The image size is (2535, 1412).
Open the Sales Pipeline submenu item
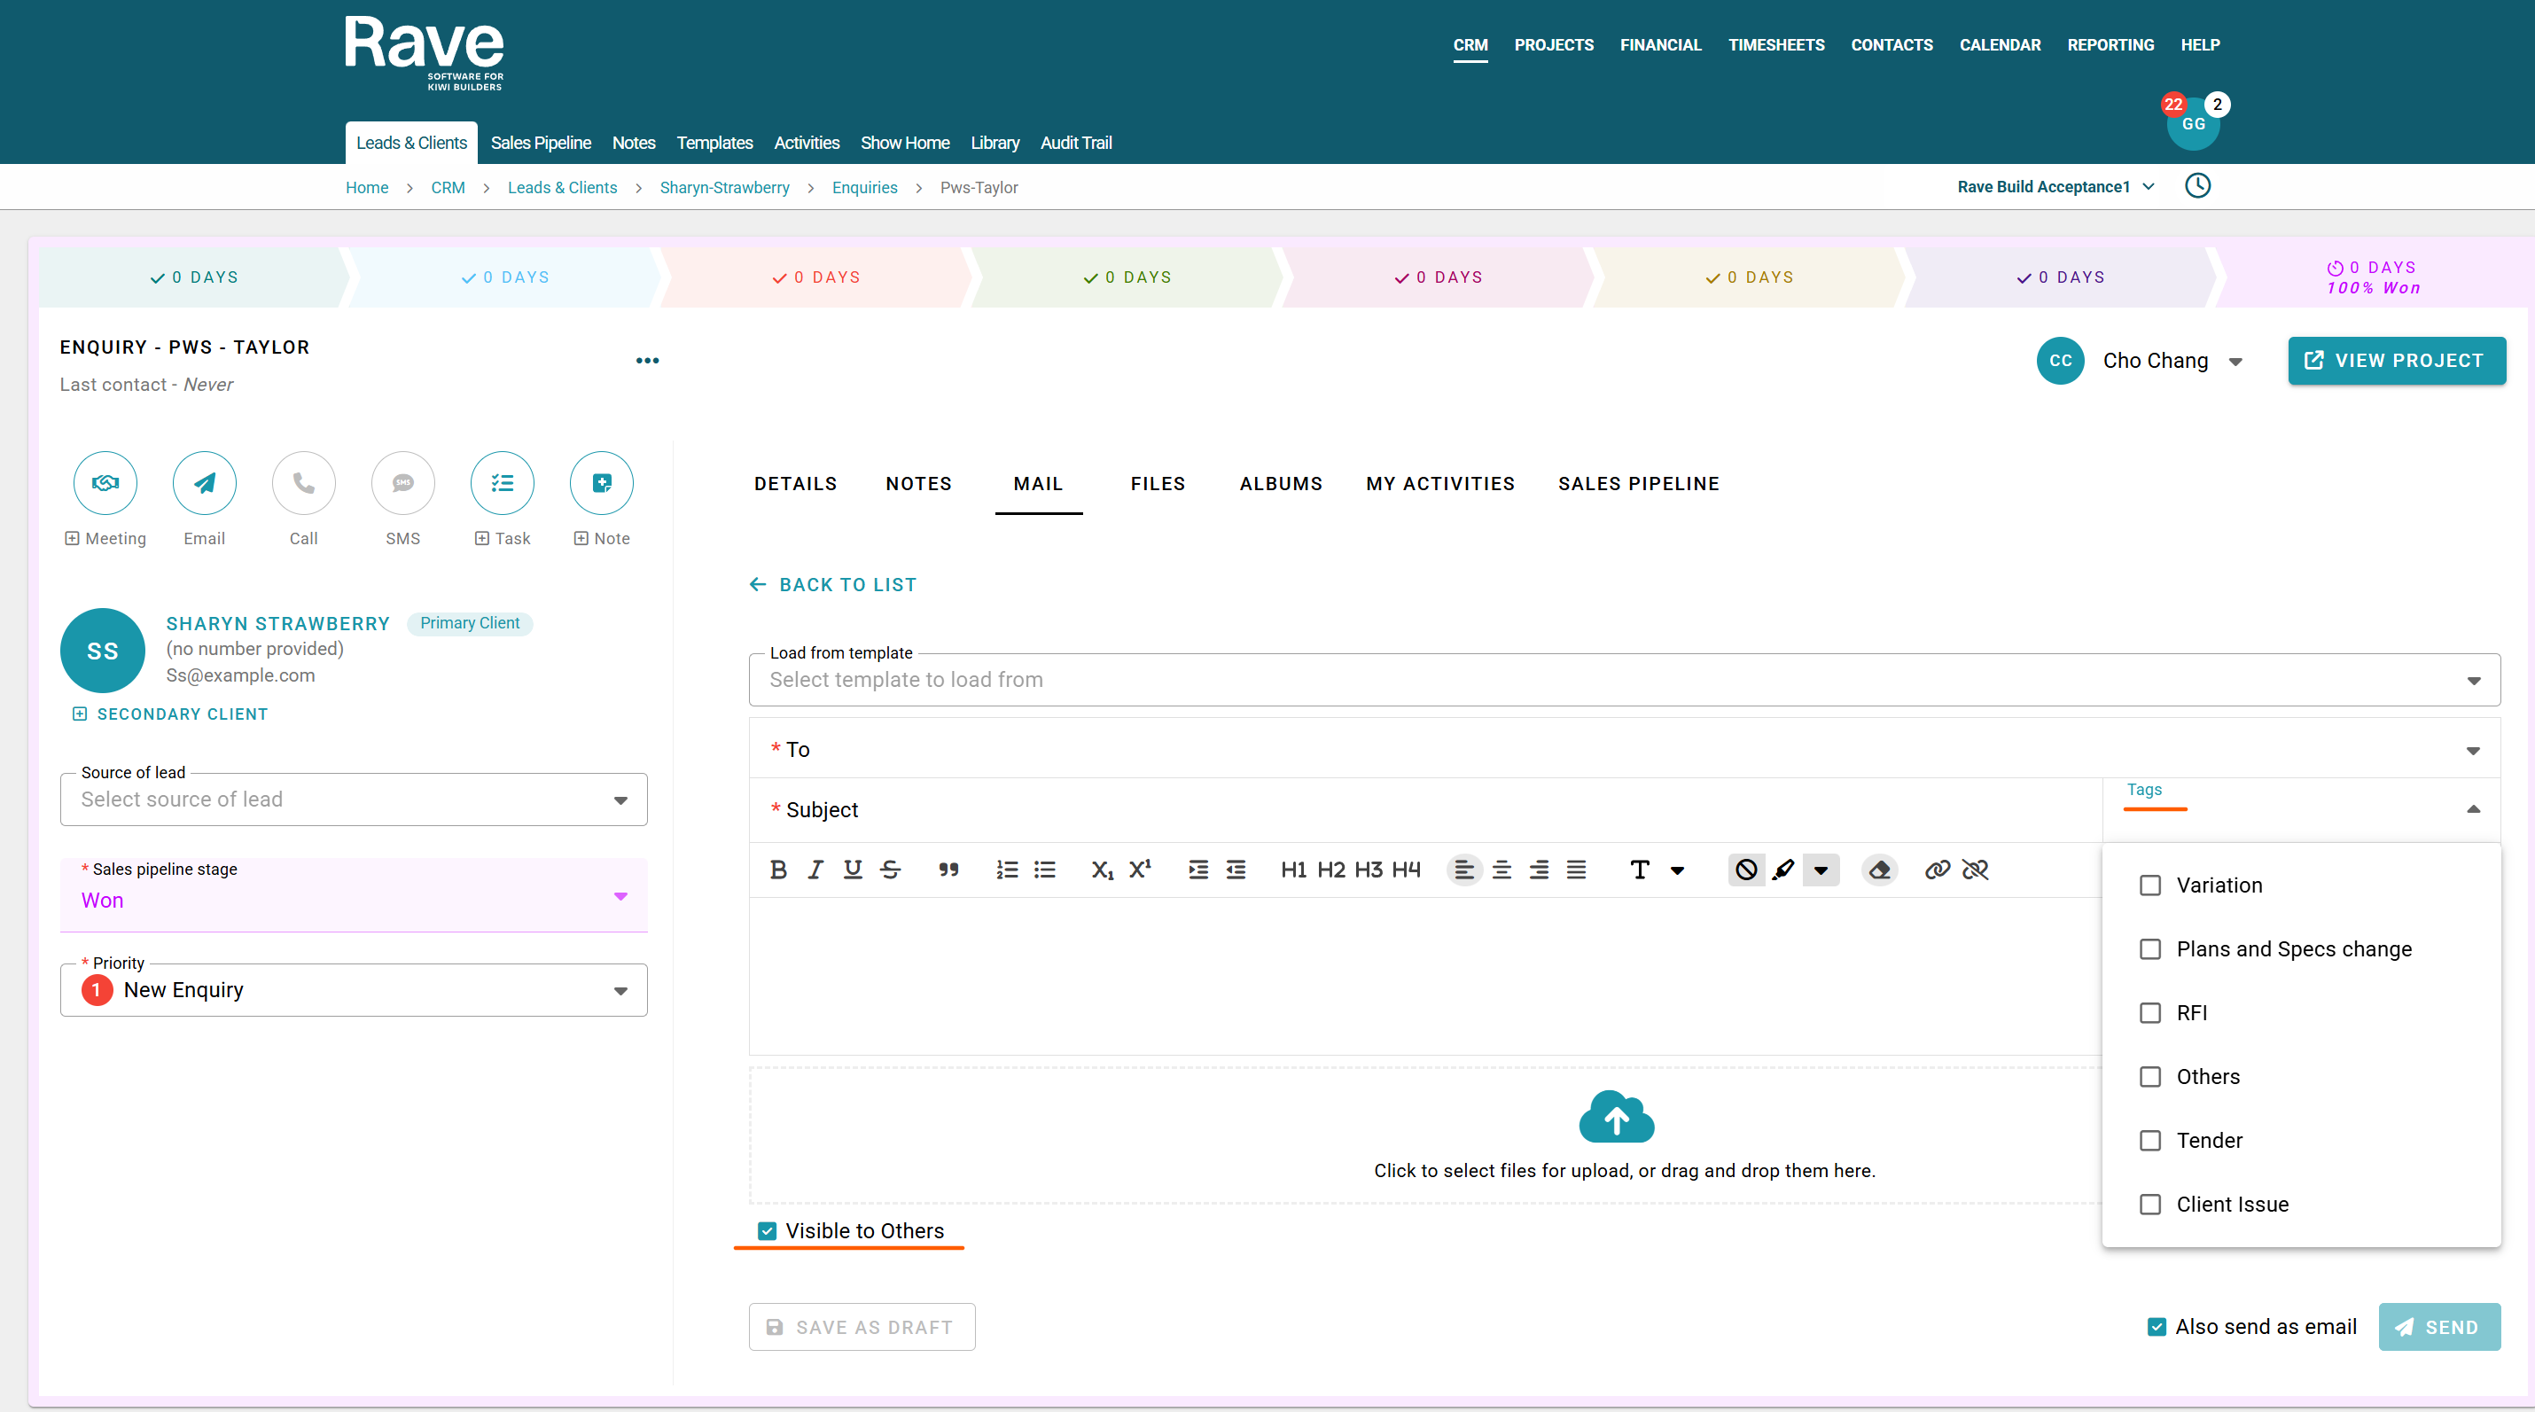pos(541,143)
